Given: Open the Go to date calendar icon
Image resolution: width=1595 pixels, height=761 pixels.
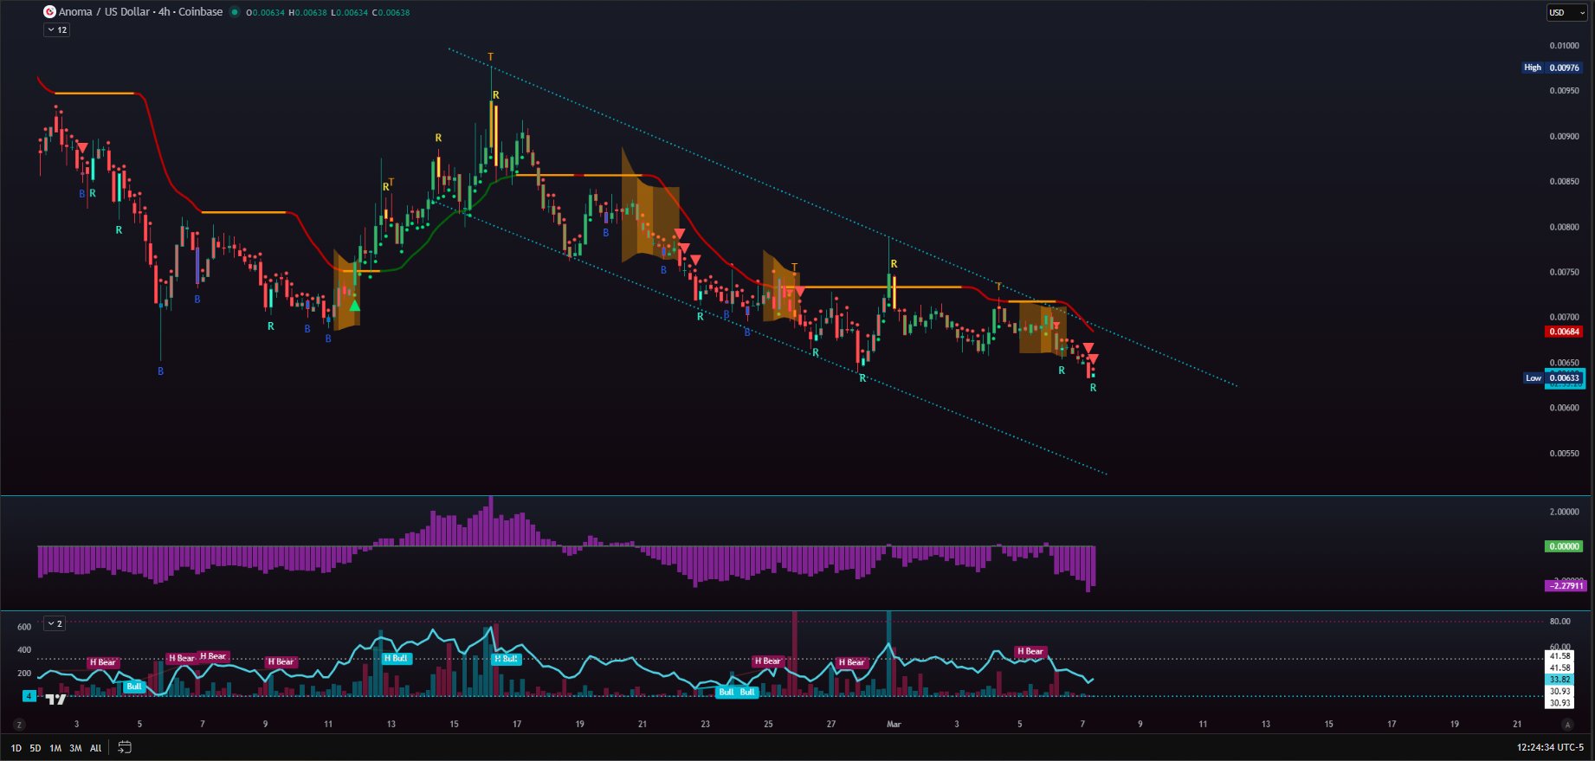Looking at the screenshot, I should [125, 747].
